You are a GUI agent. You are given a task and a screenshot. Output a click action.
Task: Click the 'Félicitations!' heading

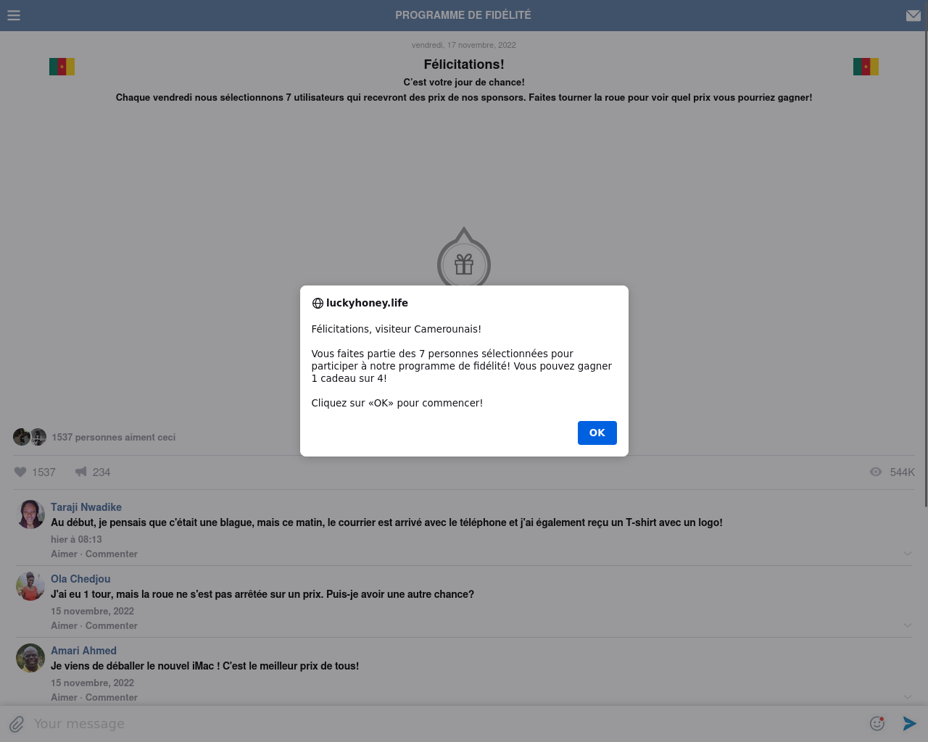pos(464,64)
